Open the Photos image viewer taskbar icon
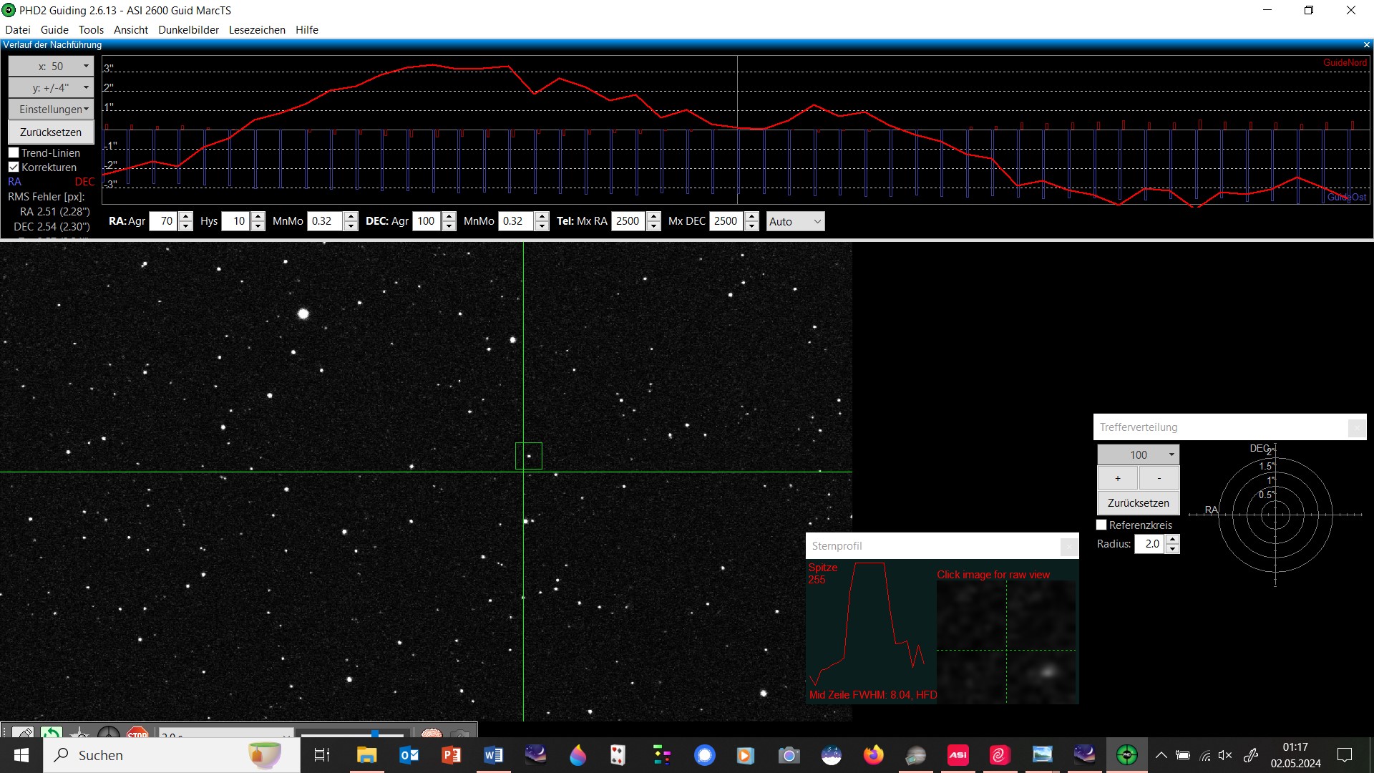Screen dimensions: 1374x773 [x=1042, y=755]
